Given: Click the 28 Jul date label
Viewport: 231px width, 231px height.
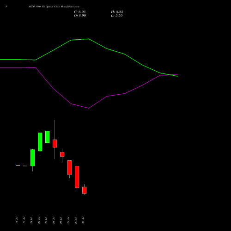Looking at the screenshot, I should [68, 220].
